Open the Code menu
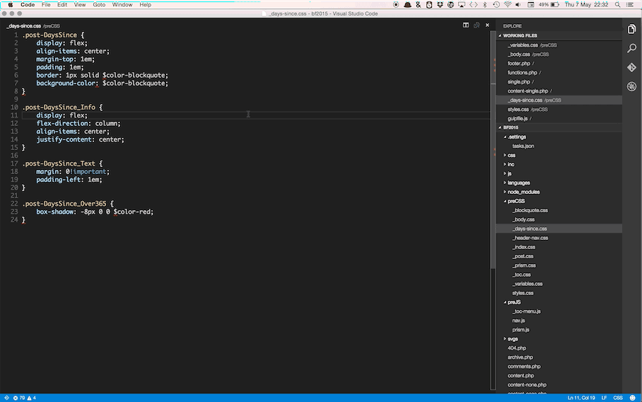This screenshot has width=642, height=402. [28, 4]
